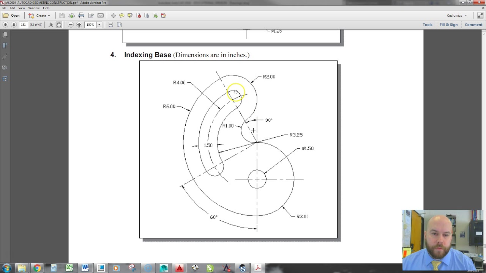This screenshot has height=273, width=486.
Task: Expand the zoom percentage dropdown arrow
Action: pos(99,25)
